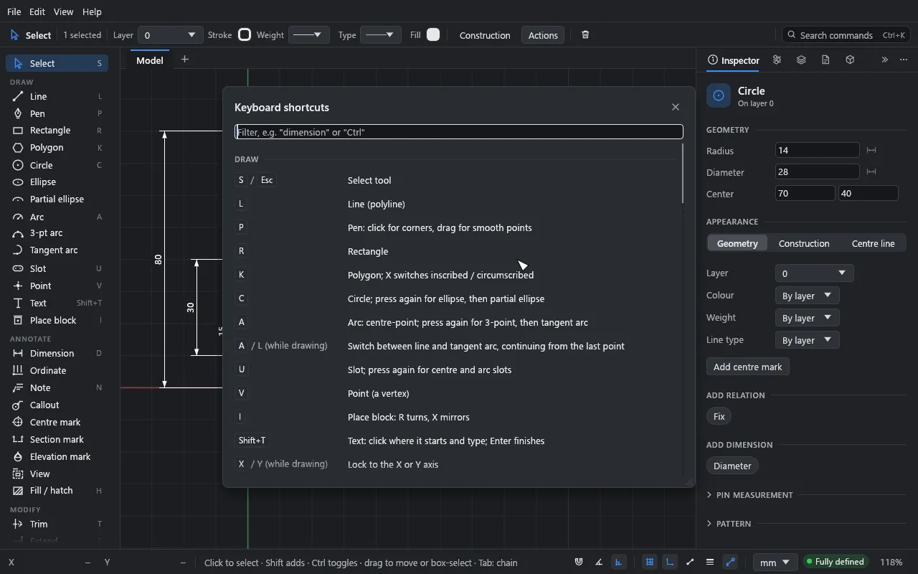Open the mm units dropdown
Viewport: 918px width, 574px height.
coord(775,563)
